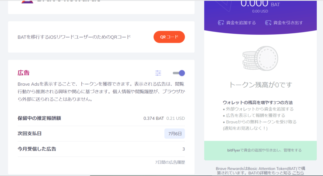Viewport: 323px width, 176px height.
Task: Click the 0.21 USD reward value
Action: coord(175,118)
